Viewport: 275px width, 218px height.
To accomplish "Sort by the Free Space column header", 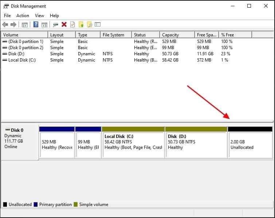I will (207, 35).
